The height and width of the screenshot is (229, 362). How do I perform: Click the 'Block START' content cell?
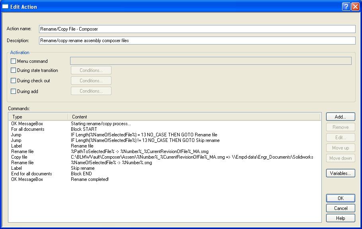pos(84,129)
